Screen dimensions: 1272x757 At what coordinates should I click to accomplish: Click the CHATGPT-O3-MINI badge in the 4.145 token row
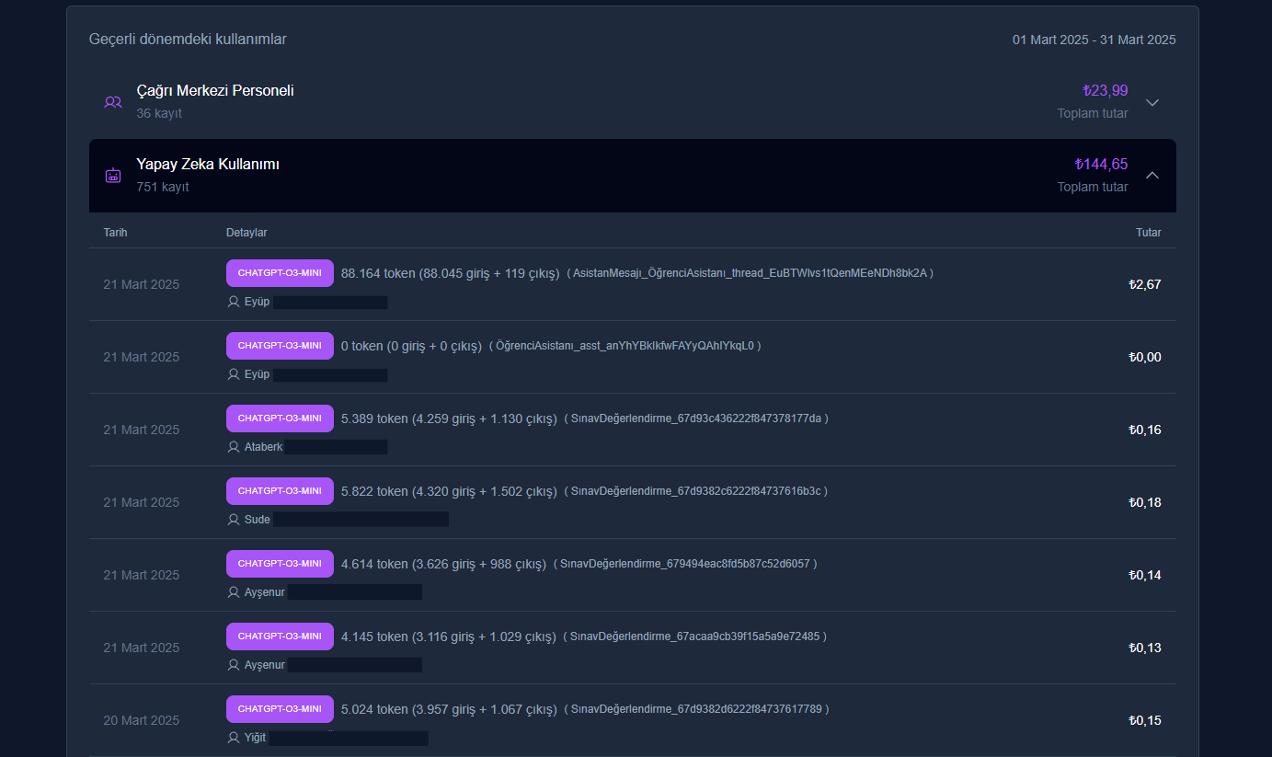pos(280,637)
